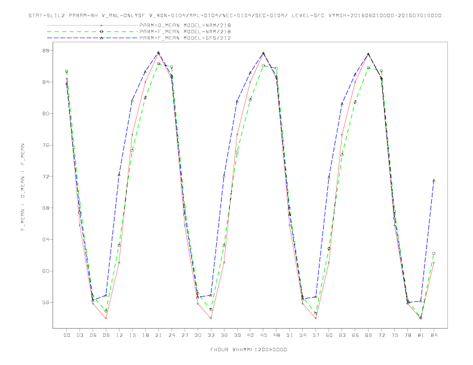Viewport: 473px width, 365px height.
Task: Click x-axis forecast hour label 39
Action: pyautogui.click(x=237, y=335)
